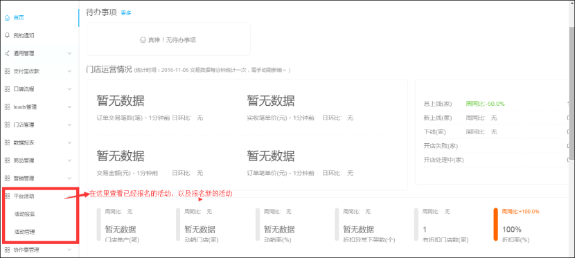Image resolution: width=575 pixels, height=258 pixels.
Task: Click the 交易金额(元) label
Action: click(114, 173)
